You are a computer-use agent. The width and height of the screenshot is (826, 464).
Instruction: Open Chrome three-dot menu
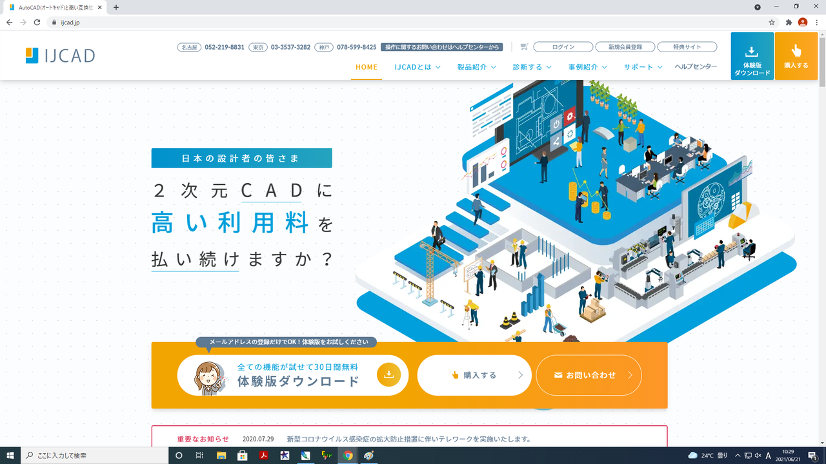pos(817,22)
